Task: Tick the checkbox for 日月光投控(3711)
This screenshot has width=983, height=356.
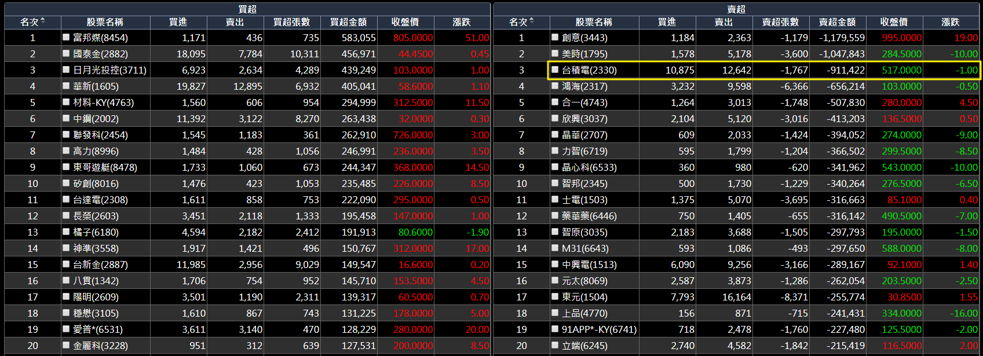Action: click(x=66, y=70)
